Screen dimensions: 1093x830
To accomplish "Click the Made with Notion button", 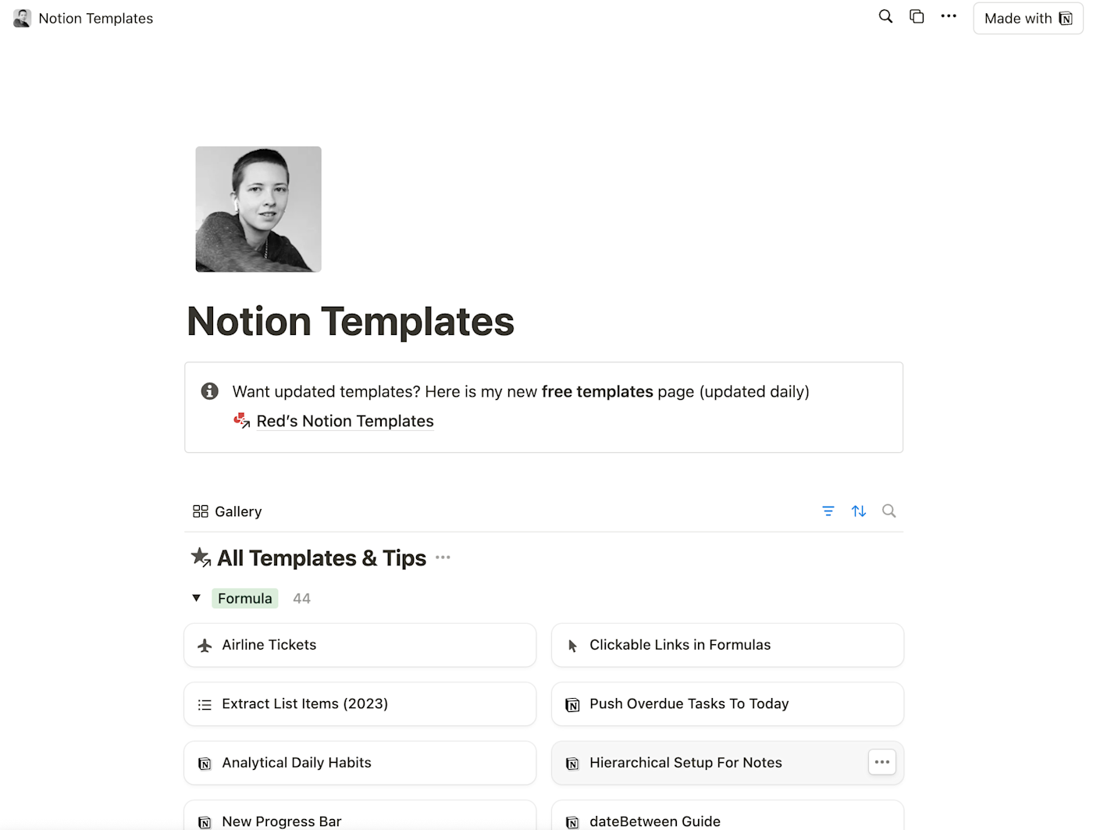I will click(1028, 18).
